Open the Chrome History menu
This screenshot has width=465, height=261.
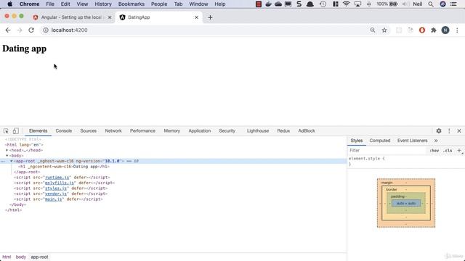pos(103,4)
